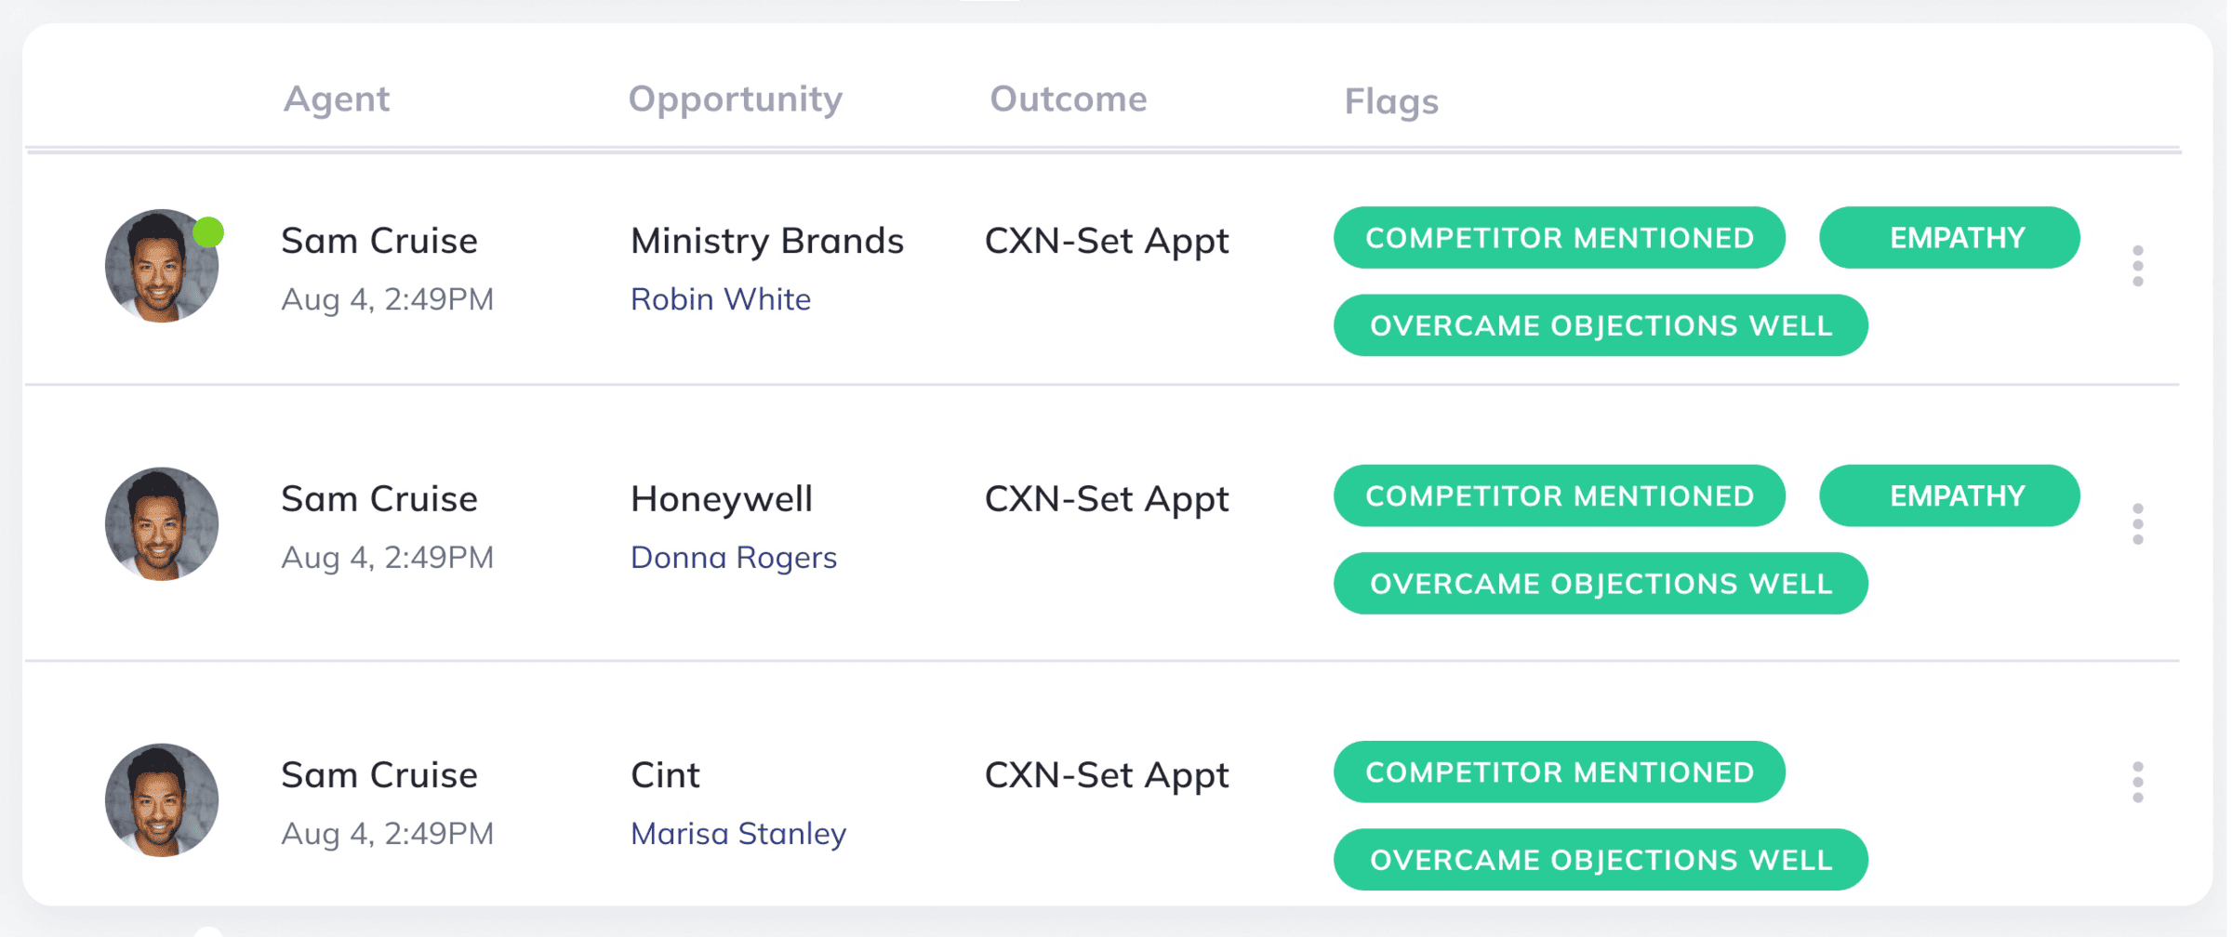Open the Marisa Stanley contact link
The height and width of the screenshot is (937, 2232).
(x=737, y=834)
